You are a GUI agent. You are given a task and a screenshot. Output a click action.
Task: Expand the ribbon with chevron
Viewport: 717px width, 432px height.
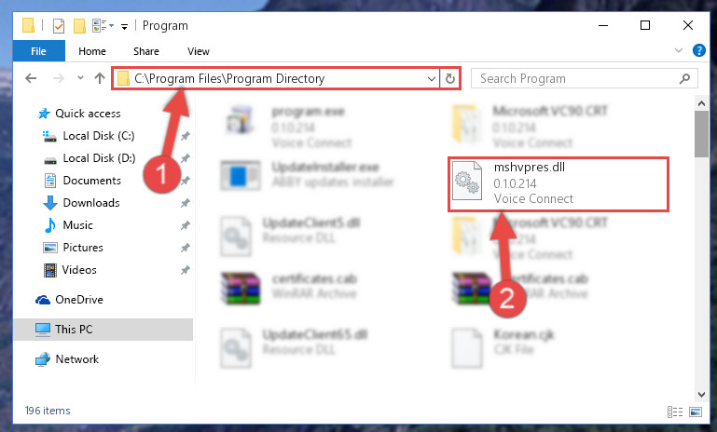tap(679, 50)
